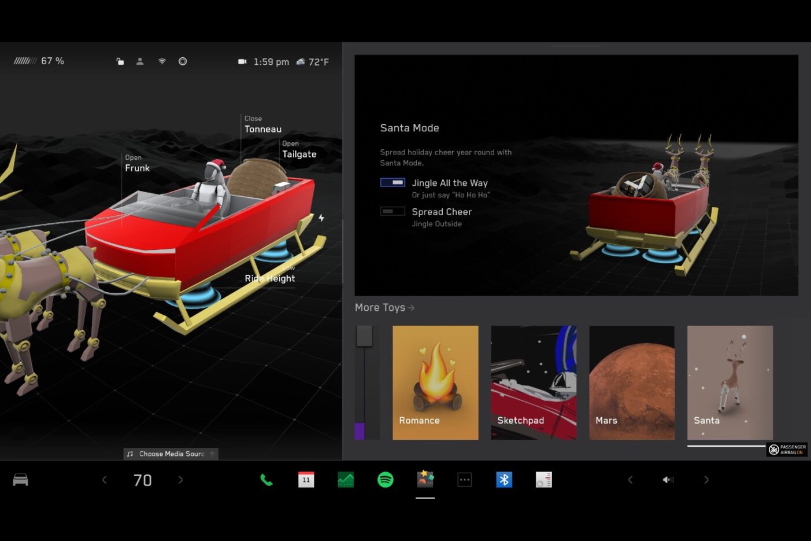The height and width of the screenshot is (541, 811).
Task: Click the lock status icon
Action: point(120,61)
